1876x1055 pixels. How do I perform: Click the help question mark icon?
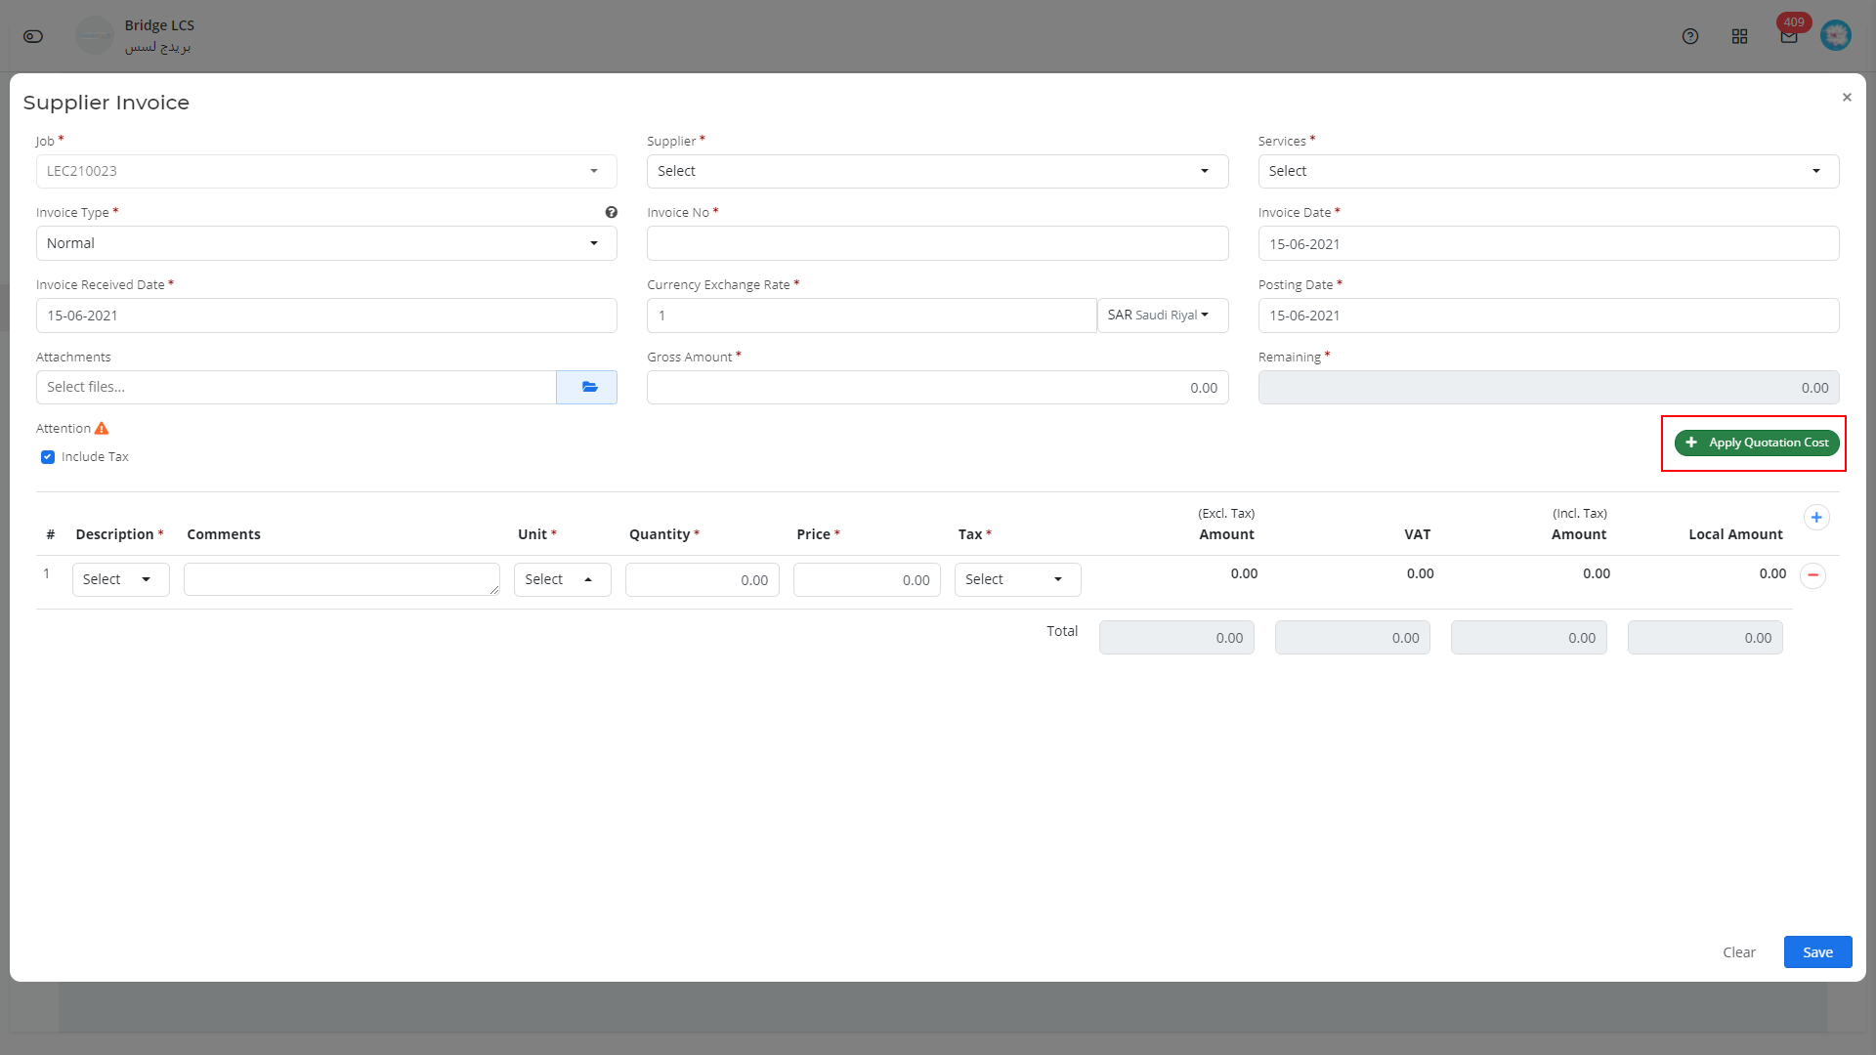click(612, 213)
